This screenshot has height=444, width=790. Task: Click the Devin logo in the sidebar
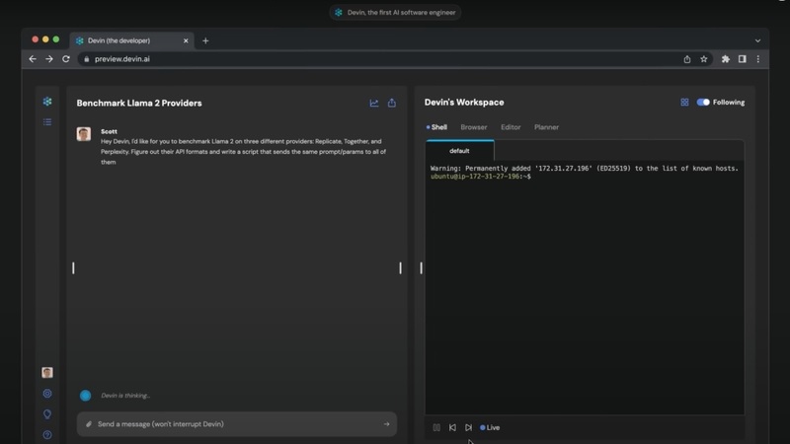click(47, 102)
